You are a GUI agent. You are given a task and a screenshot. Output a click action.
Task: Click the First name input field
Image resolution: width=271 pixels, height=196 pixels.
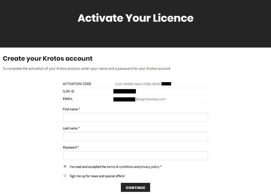click(x=135, y=117)
